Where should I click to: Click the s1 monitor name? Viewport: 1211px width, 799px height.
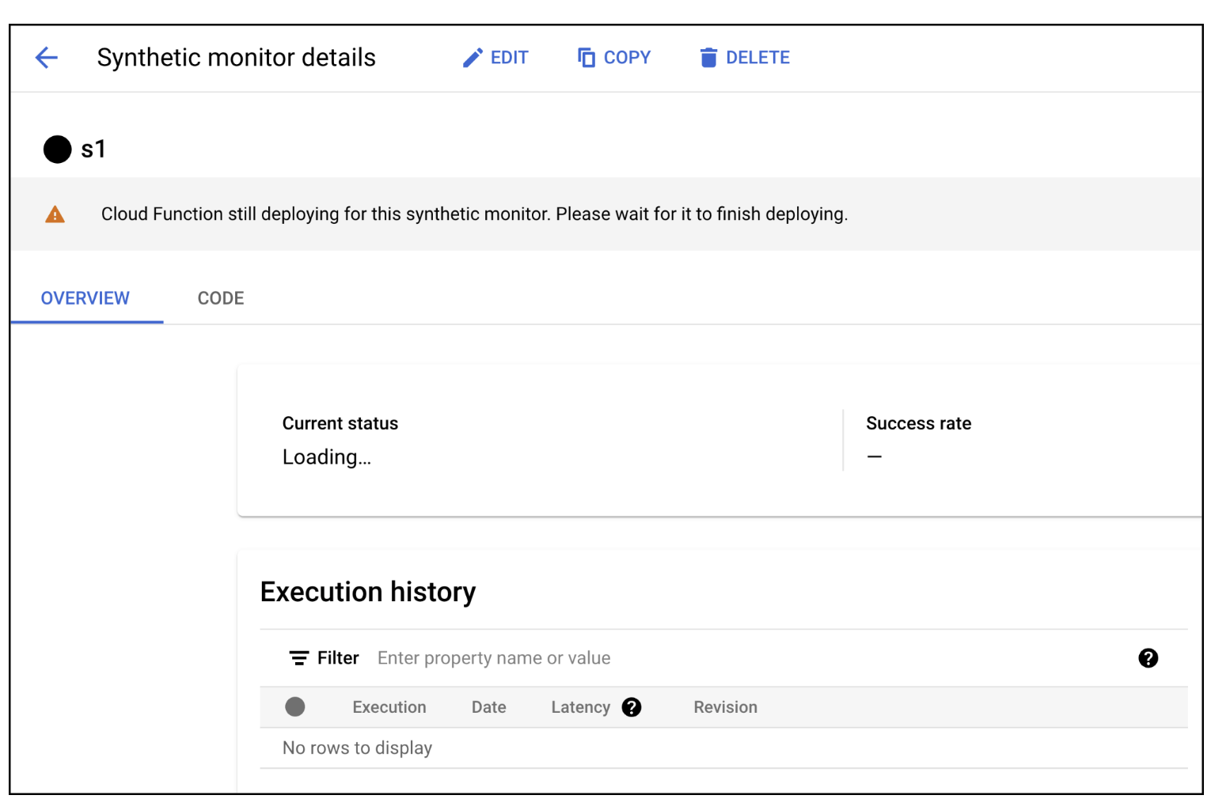click(93, 150)
